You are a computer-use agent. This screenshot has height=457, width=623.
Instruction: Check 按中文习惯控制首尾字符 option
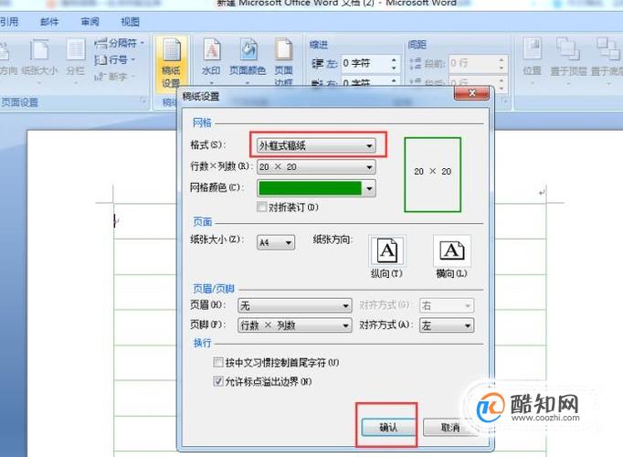coord(218,363)
